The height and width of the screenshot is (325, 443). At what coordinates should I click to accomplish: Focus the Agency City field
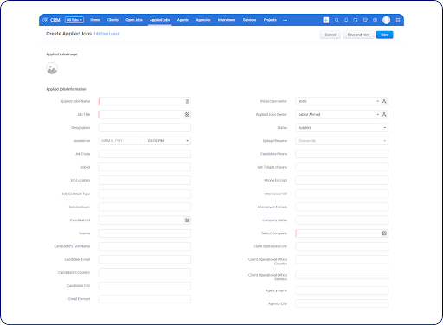(x=342, y=303)
